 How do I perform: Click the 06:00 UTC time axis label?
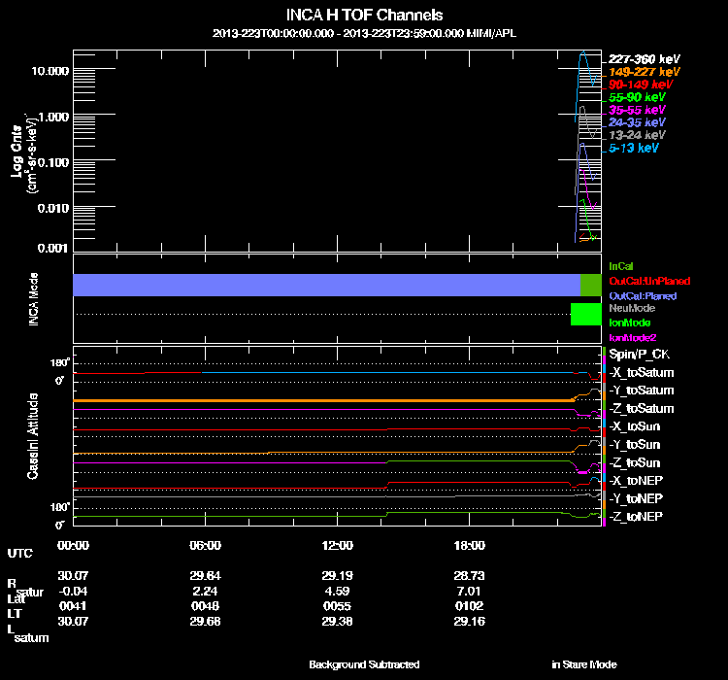[x=205, y=545]
